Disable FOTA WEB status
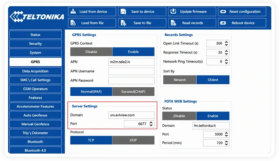Image resolution: width=280 pixels, height=161 pixels. [179, 116]
